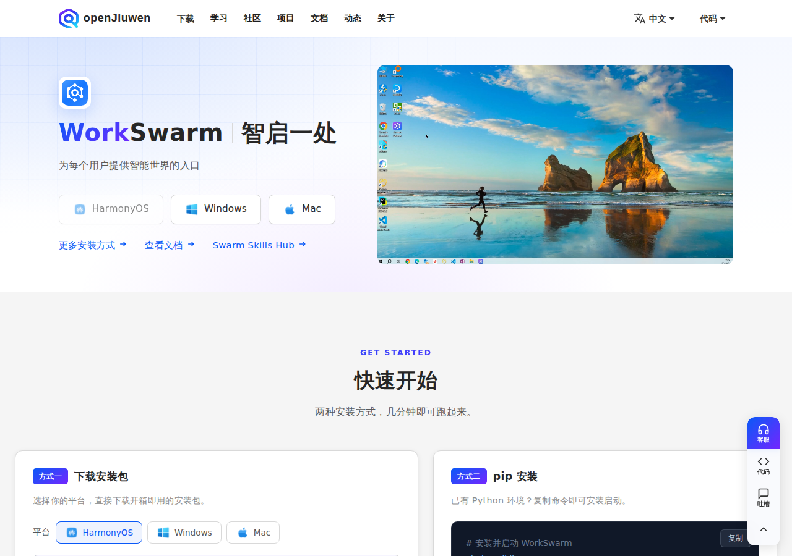Expand the 中文 language dropdown
This screenshot has width=792, height=556.
pyautogui.click(x=655, y=19)
